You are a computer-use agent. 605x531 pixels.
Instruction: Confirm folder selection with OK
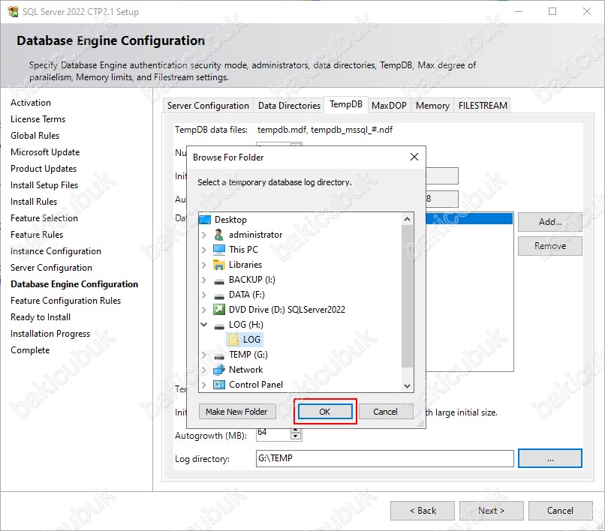click(325, 412)
